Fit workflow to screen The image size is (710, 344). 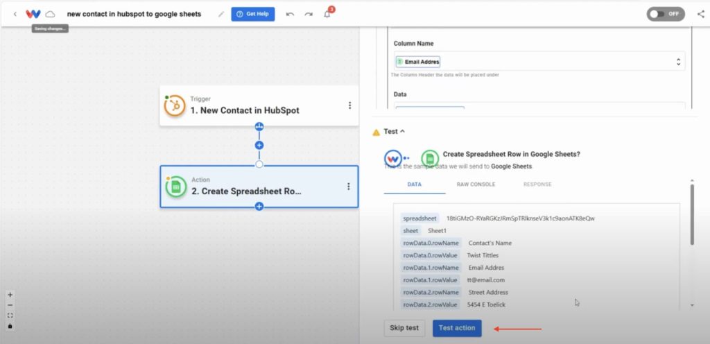tap(10, 316)
